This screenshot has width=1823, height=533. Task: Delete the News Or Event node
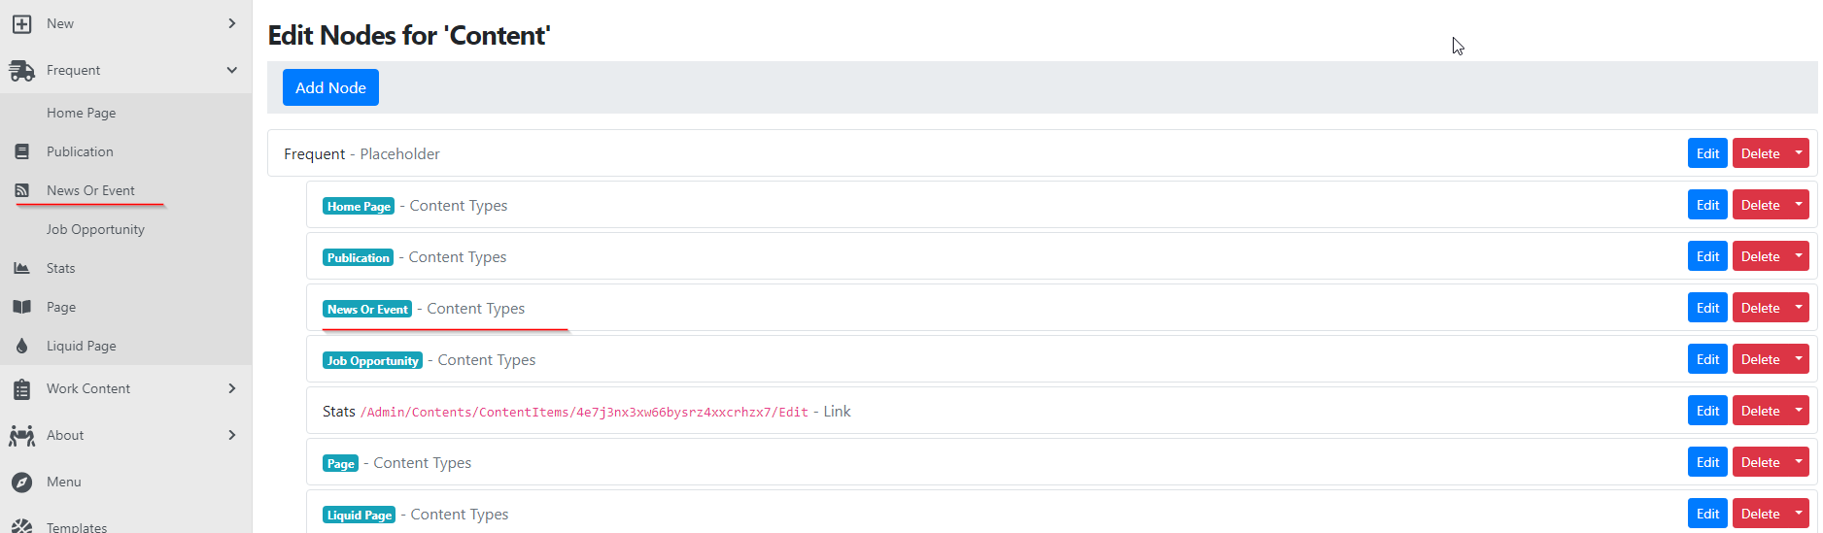pos(1760,308)
